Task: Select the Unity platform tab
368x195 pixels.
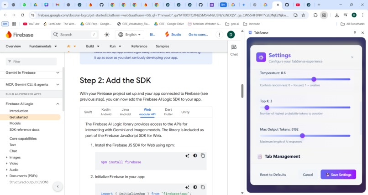Action: [185, 112]
